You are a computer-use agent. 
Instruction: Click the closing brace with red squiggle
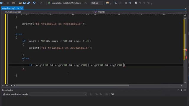[x=23, y=69]
